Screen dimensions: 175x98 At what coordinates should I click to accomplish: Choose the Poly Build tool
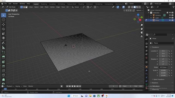pyautogui.click(x=4, y=79)
